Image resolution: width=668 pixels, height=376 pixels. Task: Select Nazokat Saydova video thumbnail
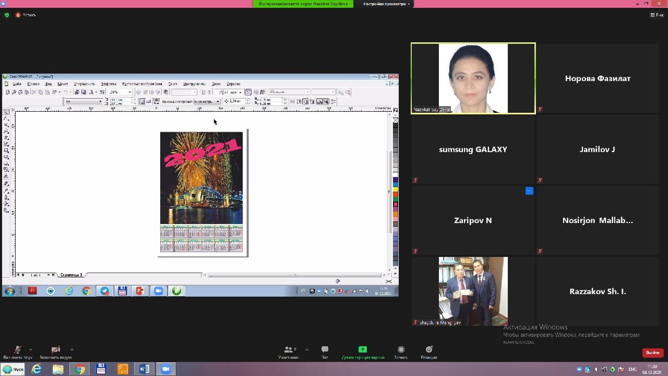coord(473,78)
